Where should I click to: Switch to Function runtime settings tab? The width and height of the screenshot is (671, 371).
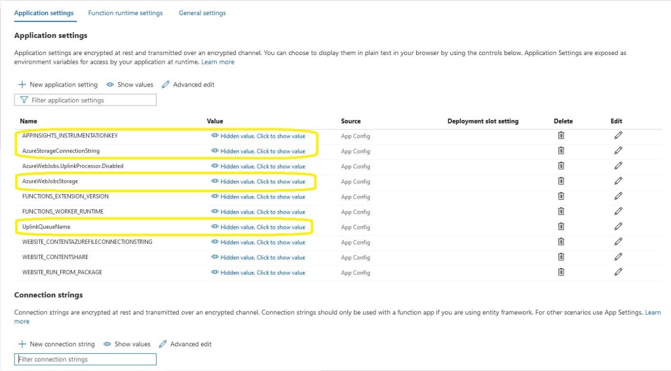point(125,13)
